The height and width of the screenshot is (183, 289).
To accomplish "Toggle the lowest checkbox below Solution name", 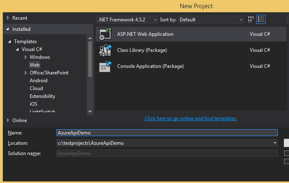I will pos(287,161).
